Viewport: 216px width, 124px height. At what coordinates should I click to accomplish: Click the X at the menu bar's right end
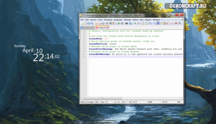click(182, 20)
